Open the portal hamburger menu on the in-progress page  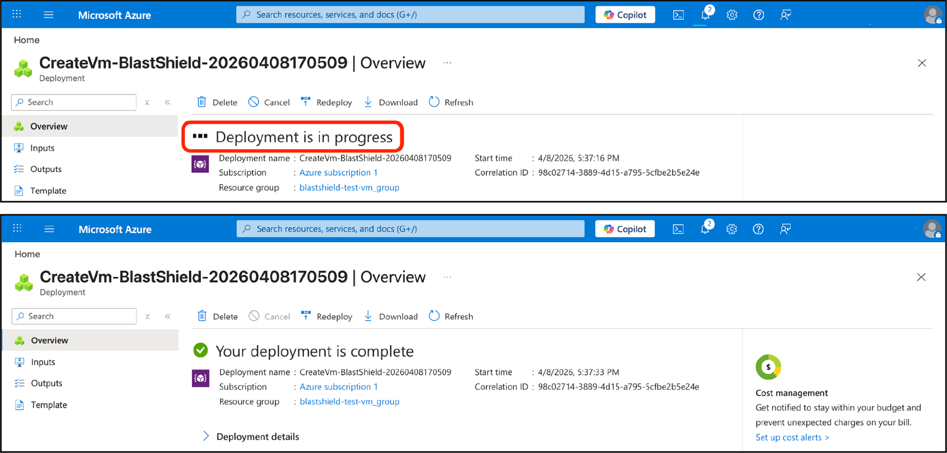pyautogui.click(x=48, y=15)
